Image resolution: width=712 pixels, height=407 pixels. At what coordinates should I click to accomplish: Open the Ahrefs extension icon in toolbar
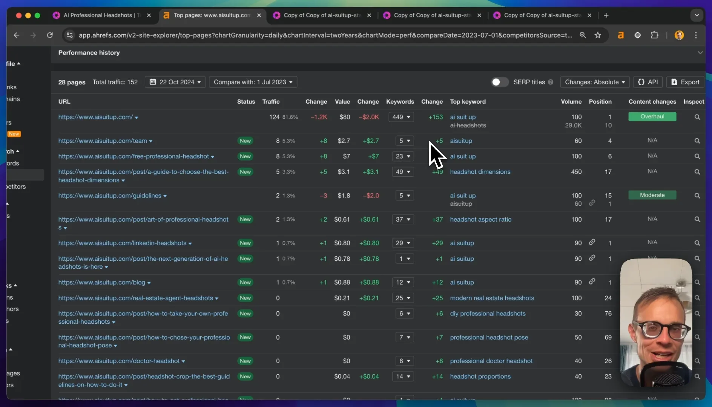(x=621, y=35)
